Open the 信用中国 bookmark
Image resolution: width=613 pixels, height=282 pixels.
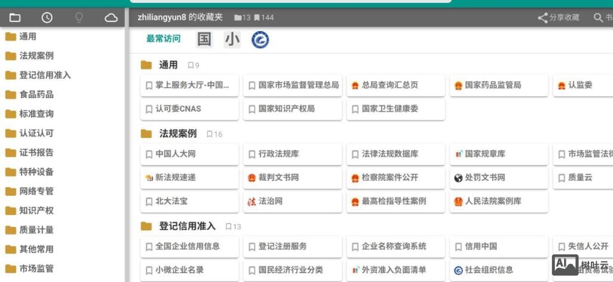point(499,247)
